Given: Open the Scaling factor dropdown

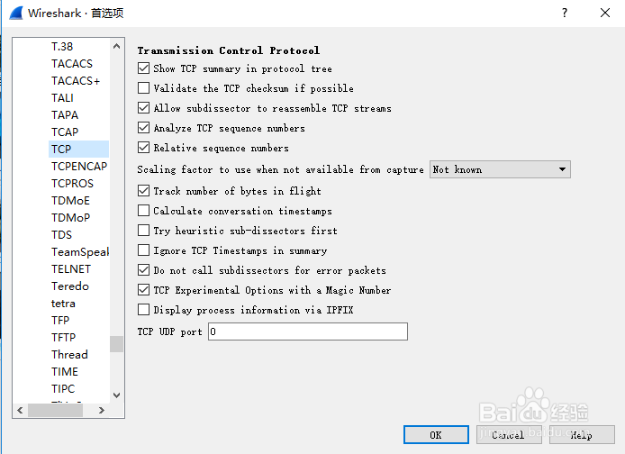Looking at the screenshot, I should tap(500, 169).
